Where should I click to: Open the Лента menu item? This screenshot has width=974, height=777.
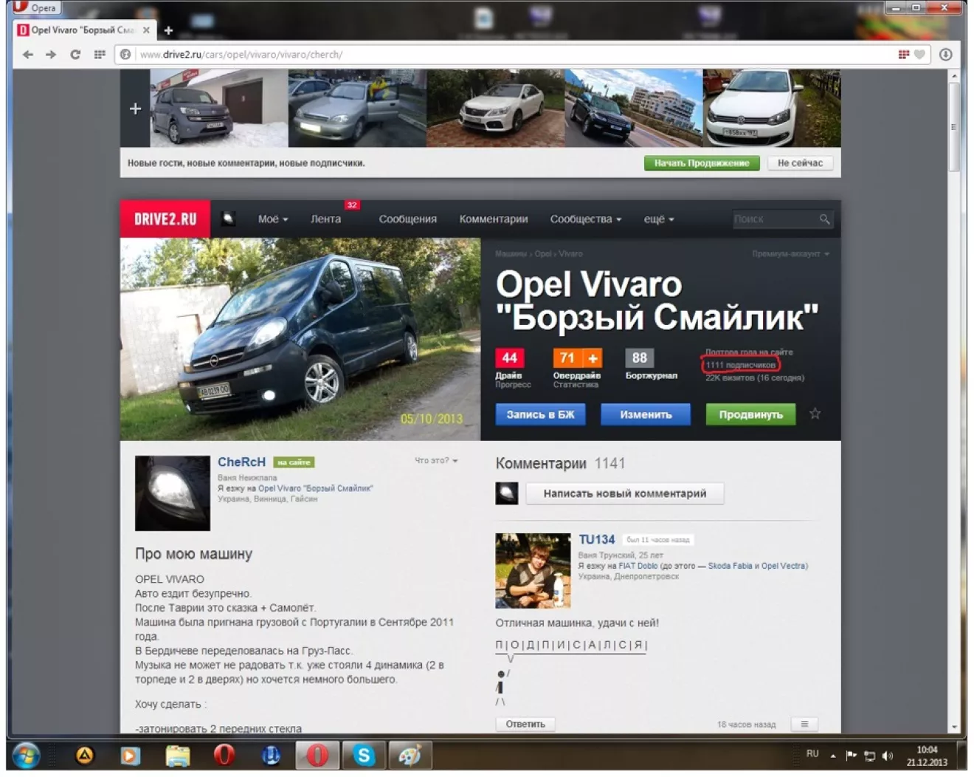point(325,219)
